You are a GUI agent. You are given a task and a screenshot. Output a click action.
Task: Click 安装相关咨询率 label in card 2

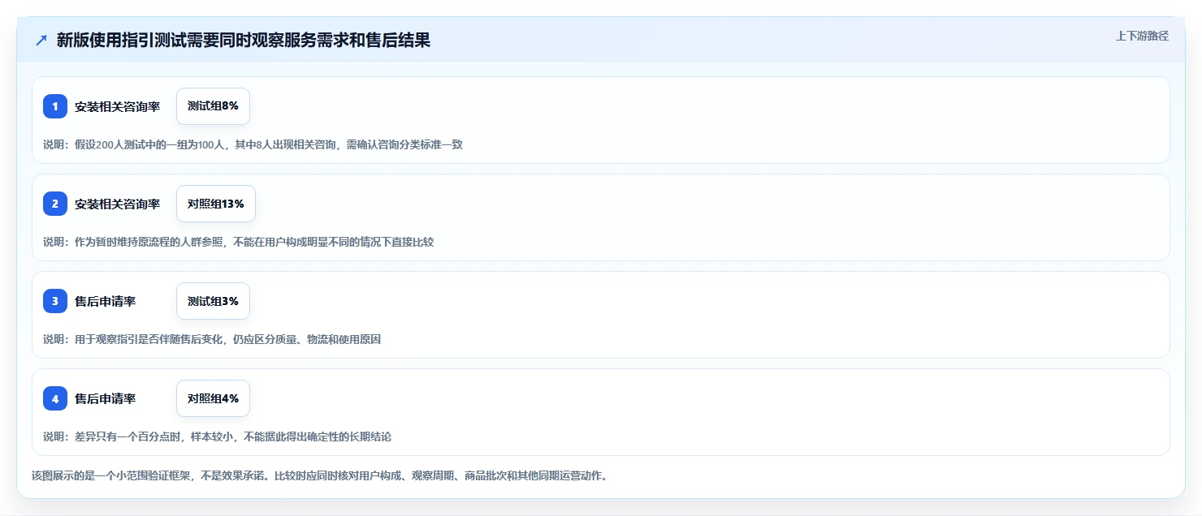click(117, 204)
